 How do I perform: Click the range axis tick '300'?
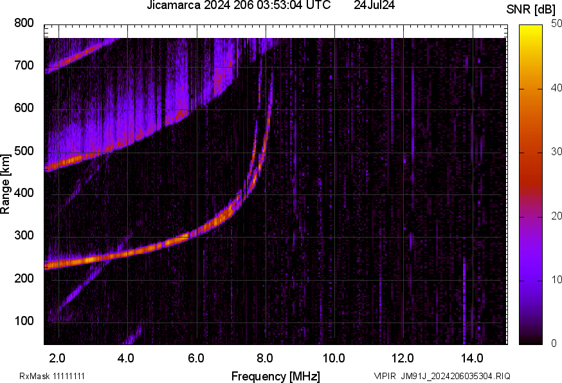click(x=24, y=236)
